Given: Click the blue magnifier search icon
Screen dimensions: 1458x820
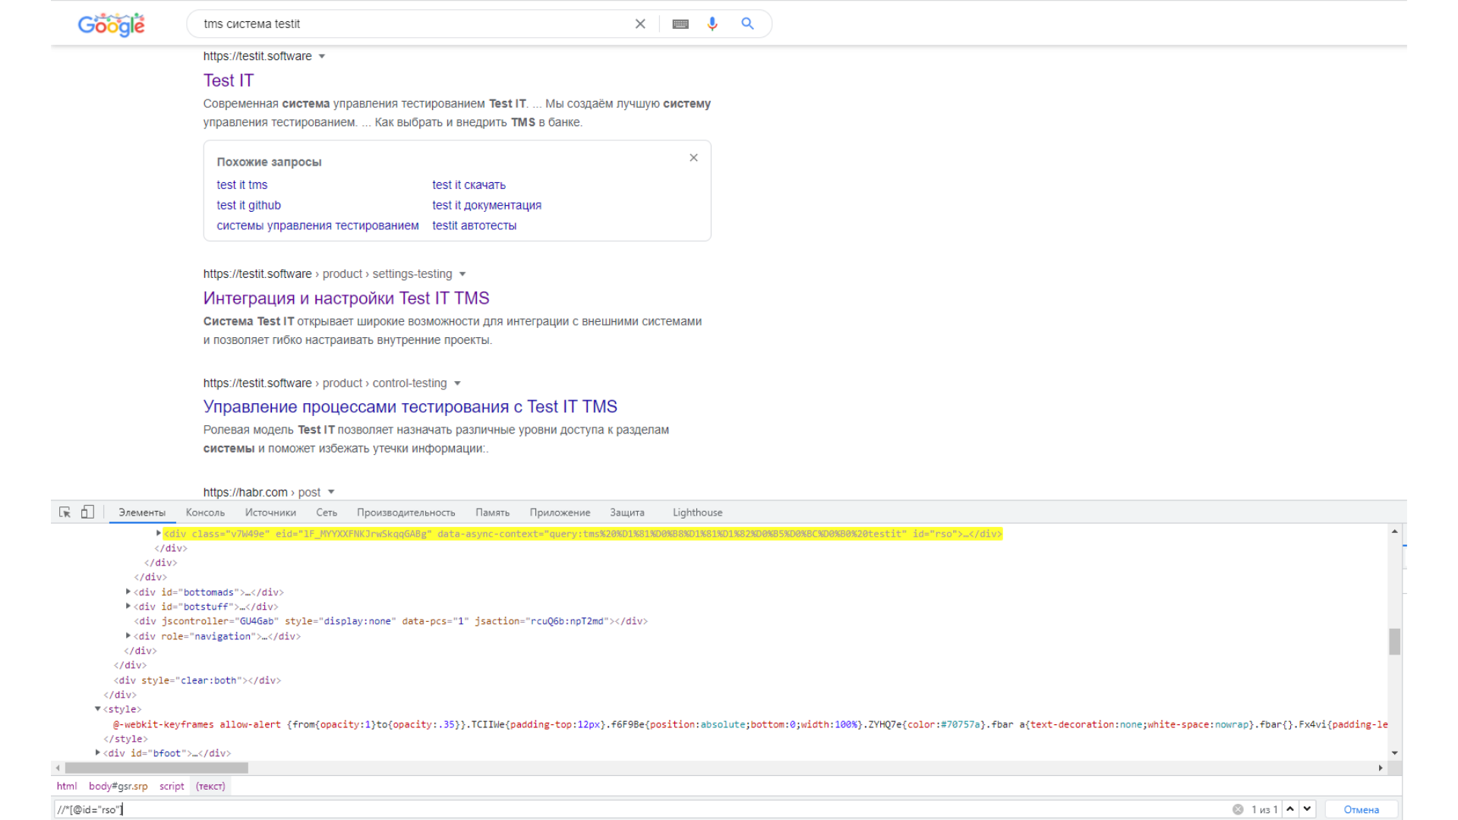Looking at the screenshot, I should 747,24.
